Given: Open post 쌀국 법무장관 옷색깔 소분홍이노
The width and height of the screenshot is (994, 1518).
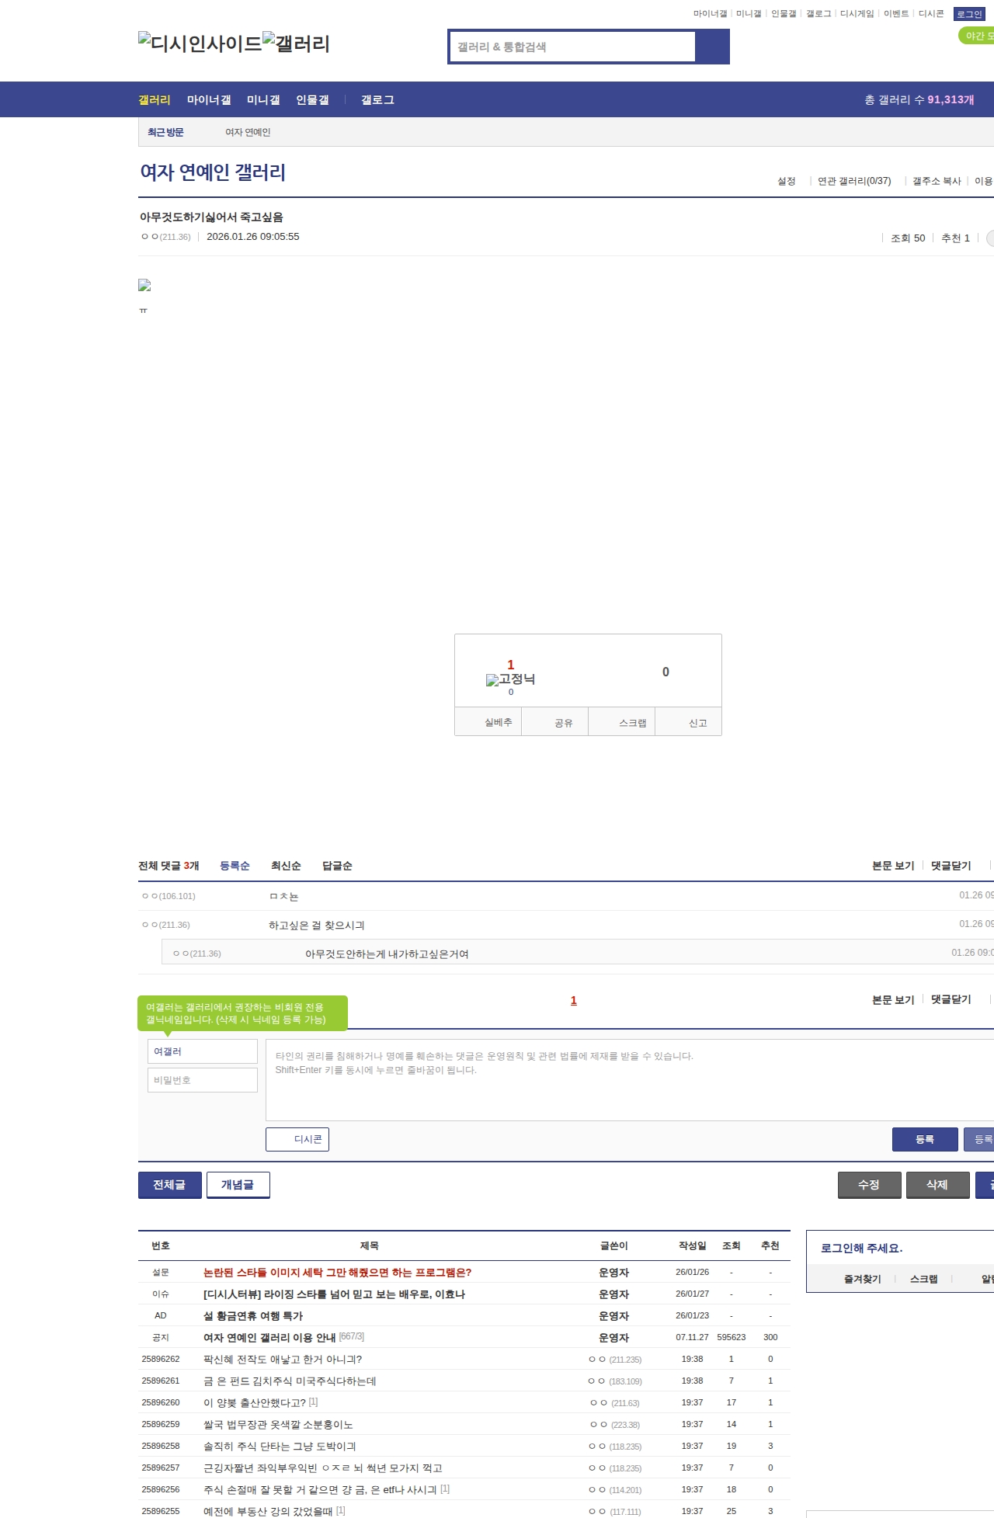Looking at the screenshot, I should point(278,1425).
